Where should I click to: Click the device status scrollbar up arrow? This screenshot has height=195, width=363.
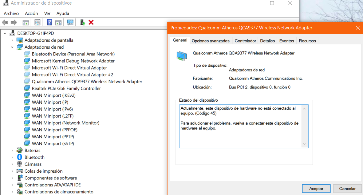(304, 109)
